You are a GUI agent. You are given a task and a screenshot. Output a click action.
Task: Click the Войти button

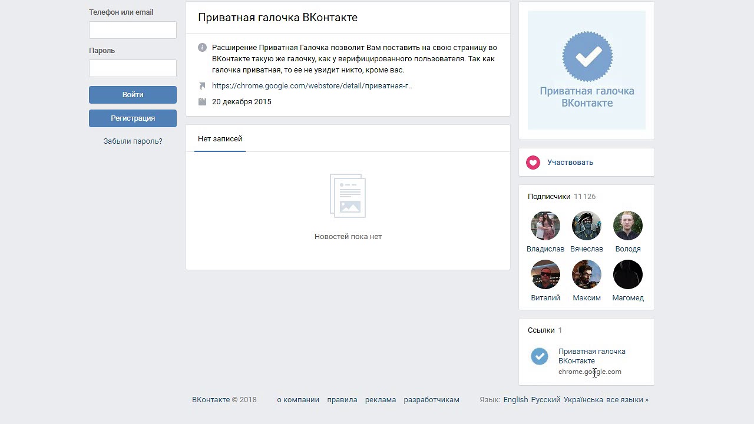(x=133, y=95)
